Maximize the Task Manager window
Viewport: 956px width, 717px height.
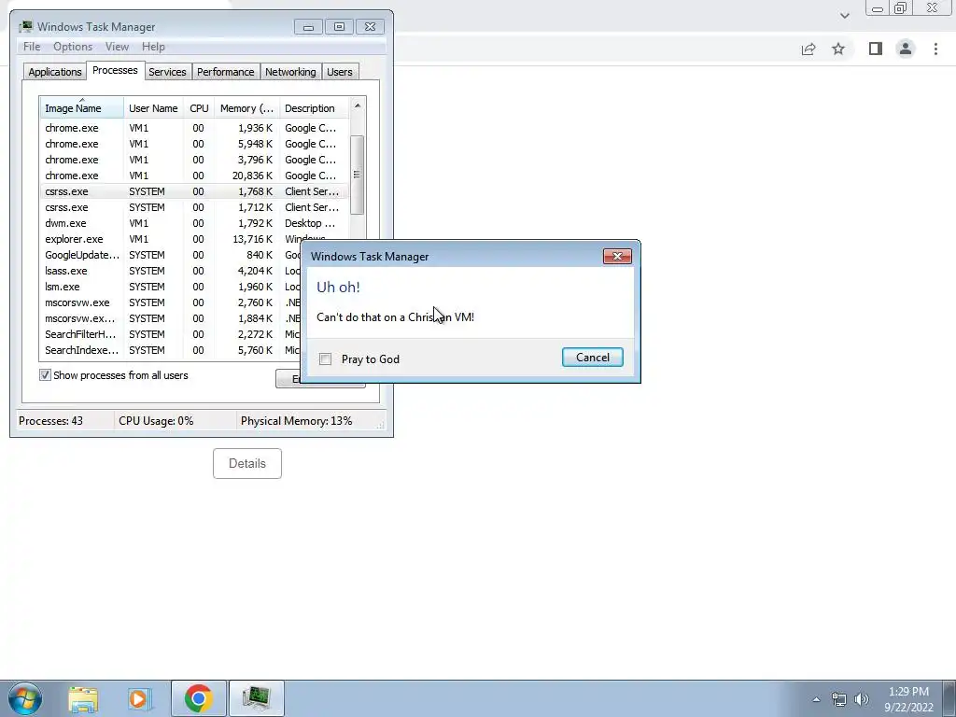(x=339, y=27)
